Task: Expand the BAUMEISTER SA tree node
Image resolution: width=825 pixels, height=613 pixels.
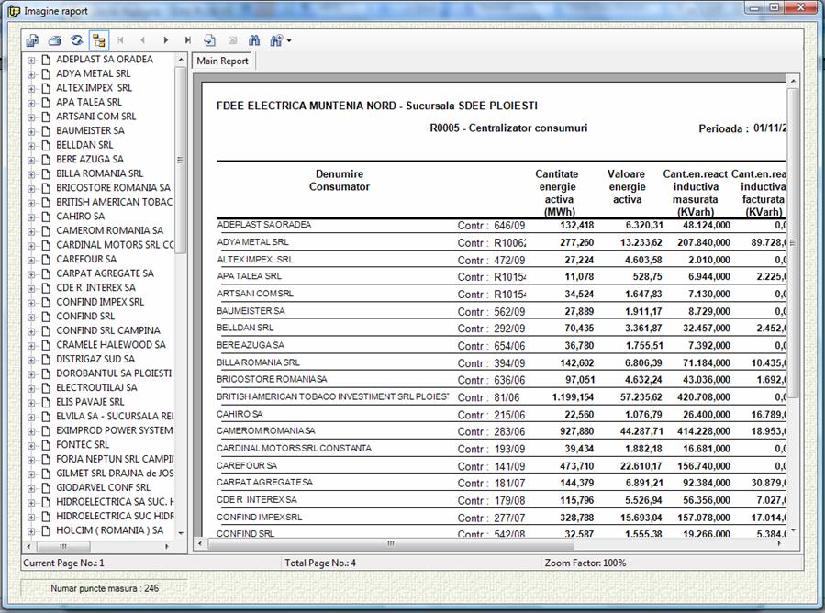Action: 31,131
